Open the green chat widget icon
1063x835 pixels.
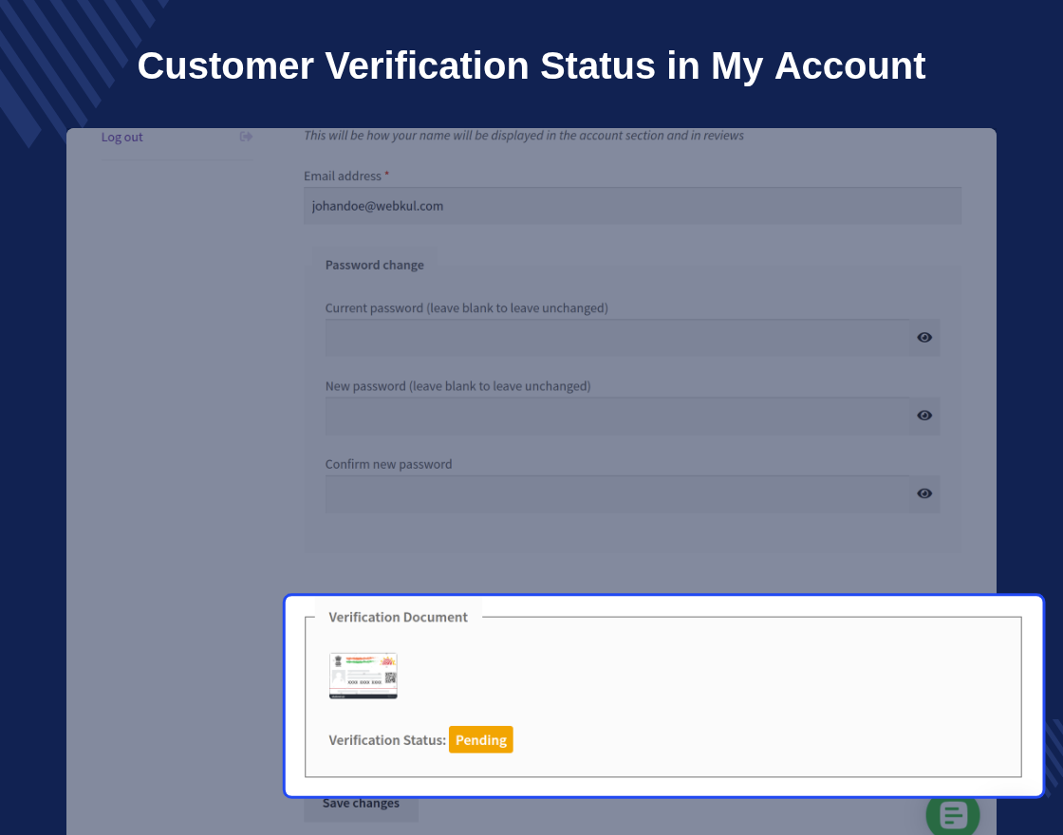click(953, 815)
